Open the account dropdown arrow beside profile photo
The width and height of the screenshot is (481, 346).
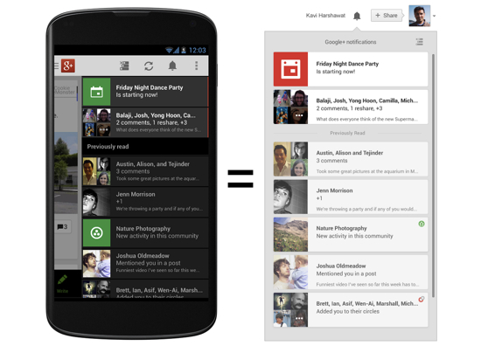click(435, 16)
